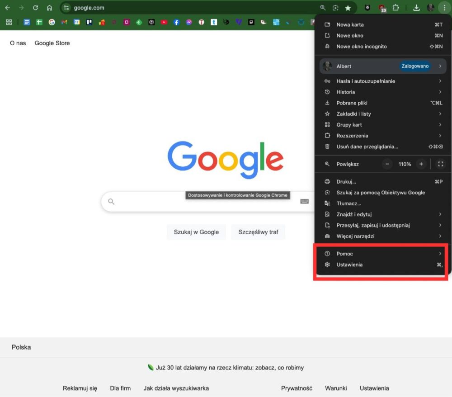Click the Szczęśliwy traf button
This screenshot has width=452, height=397.
pyautogui.click(x=258, y=232)
